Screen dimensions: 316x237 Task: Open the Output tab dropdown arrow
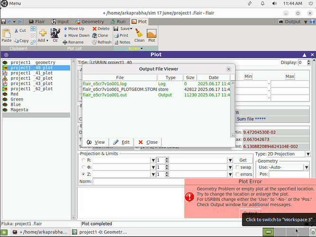pyautogui.click(x=306, y=22)
